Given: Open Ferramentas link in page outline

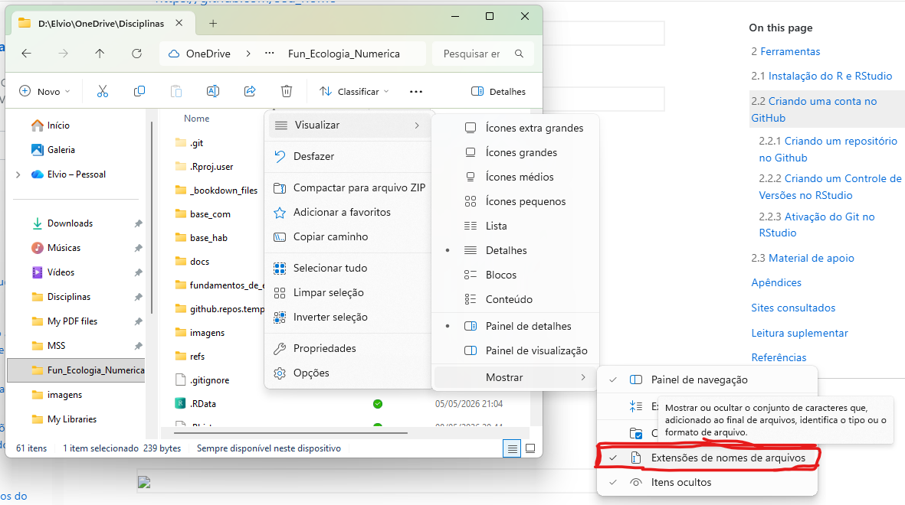Looking at the screenshot, I should [790, 51].
